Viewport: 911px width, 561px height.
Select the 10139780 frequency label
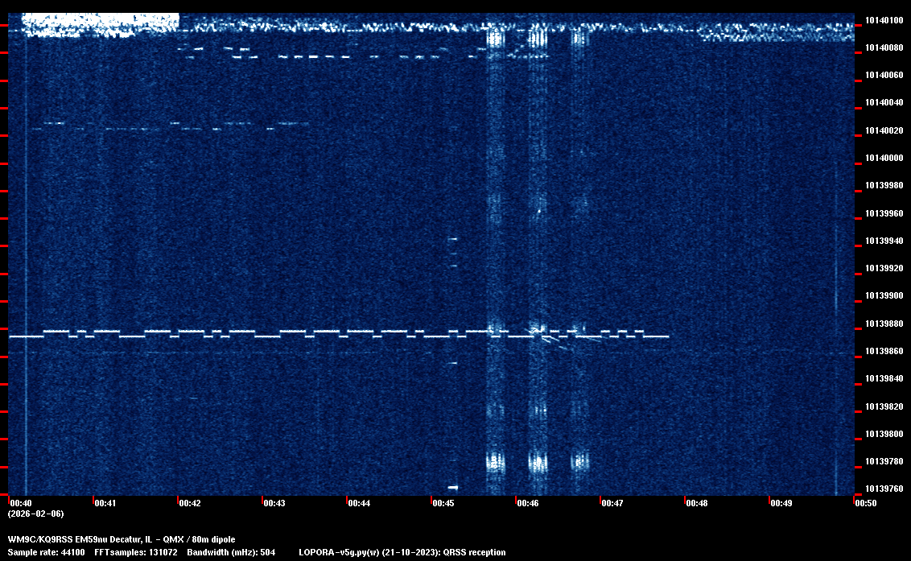[x=884, y=461]
